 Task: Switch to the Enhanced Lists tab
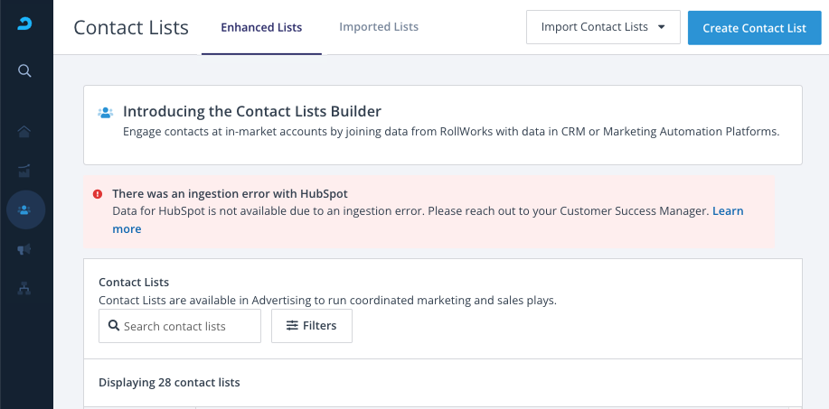pos(261,27)
